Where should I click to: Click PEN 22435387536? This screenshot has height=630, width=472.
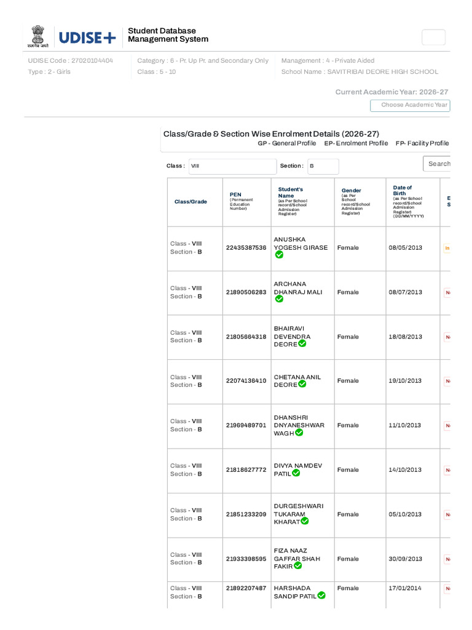click(246, 248)
